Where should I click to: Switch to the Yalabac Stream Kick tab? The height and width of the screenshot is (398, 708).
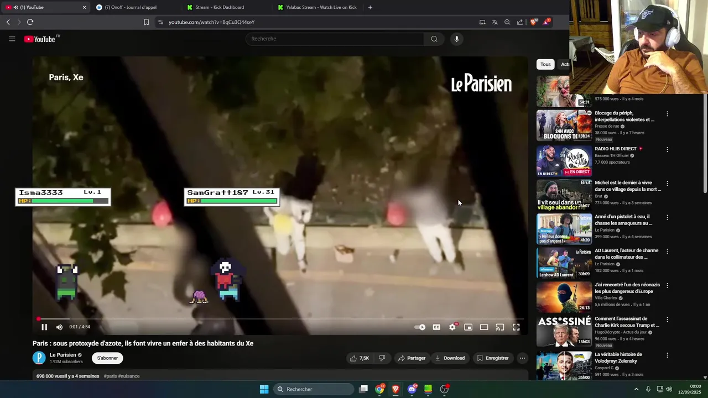pos(317,7)
